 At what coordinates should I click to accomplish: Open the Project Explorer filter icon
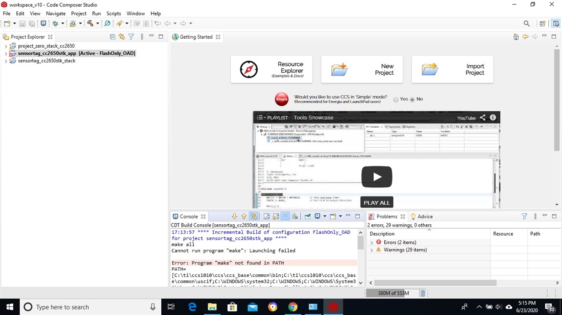pyautogui.click(x=131, y=37)
